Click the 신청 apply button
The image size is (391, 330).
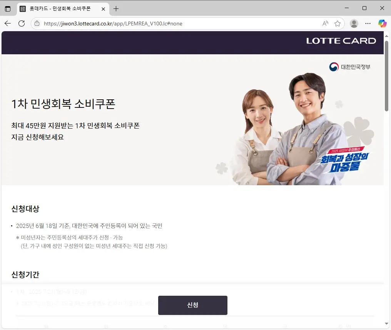coord(192,305)
